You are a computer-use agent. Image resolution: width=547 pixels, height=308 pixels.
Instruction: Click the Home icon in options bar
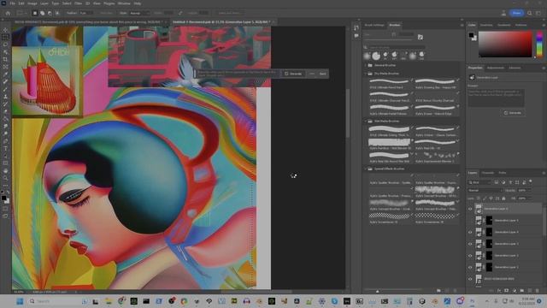click(x=8, y=13)
